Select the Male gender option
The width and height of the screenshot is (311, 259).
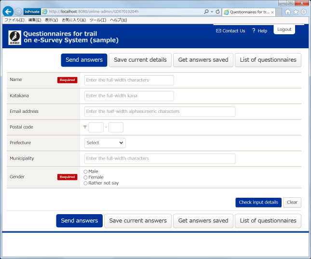[x=86, y=172]
